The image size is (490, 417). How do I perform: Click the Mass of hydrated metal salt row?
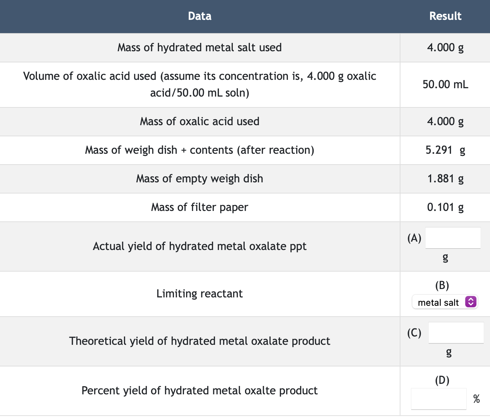tap(200, 47)
